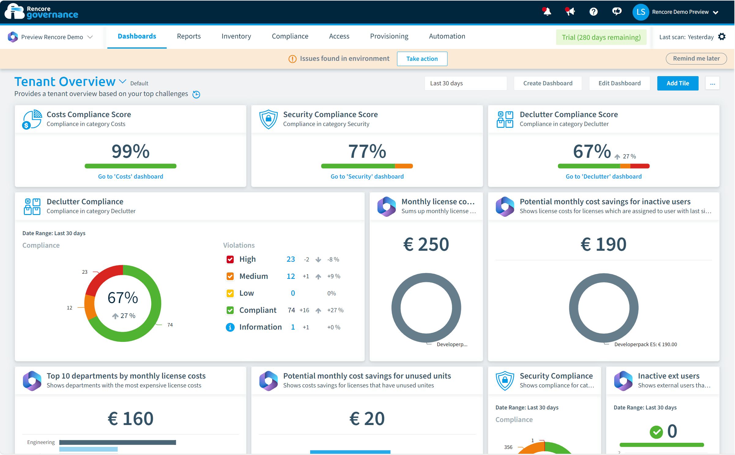The height and width of the screenshot is (455, 735).
Task: Open the Last 30 days date range dropdown
Action: [465, 83]
